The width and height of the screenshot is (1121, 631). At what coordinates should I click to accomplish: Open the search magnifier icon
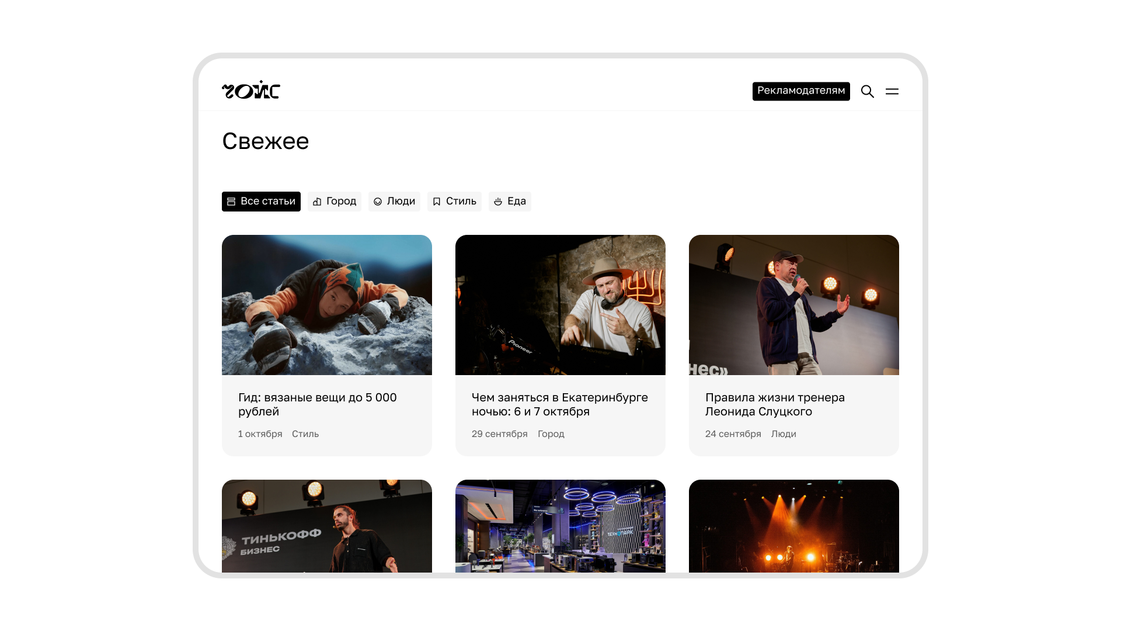867,92
